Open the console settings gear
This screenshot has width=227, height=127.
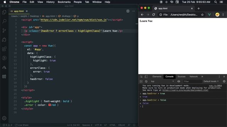224,81
